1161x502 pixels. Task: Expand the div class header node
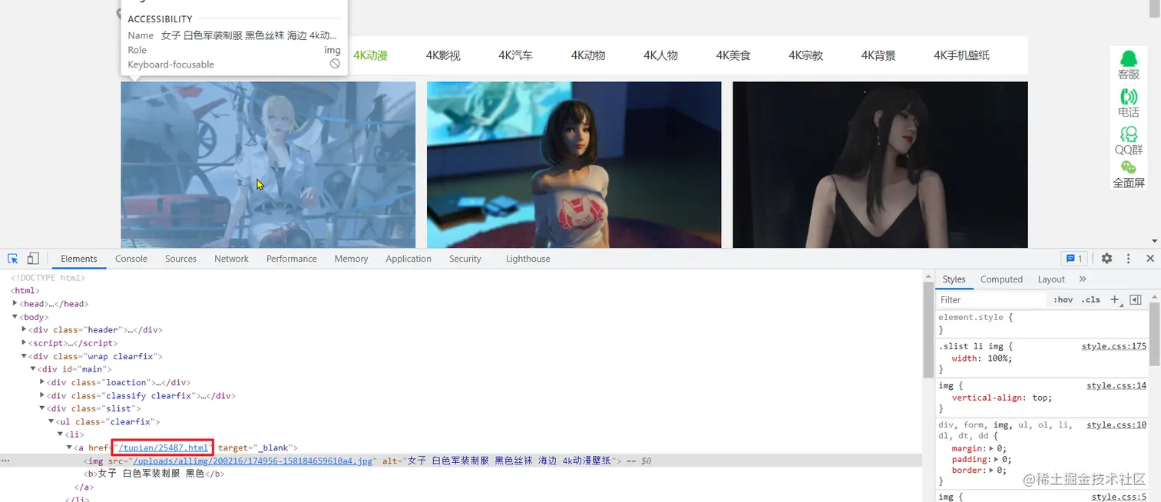tap(24, 329)
